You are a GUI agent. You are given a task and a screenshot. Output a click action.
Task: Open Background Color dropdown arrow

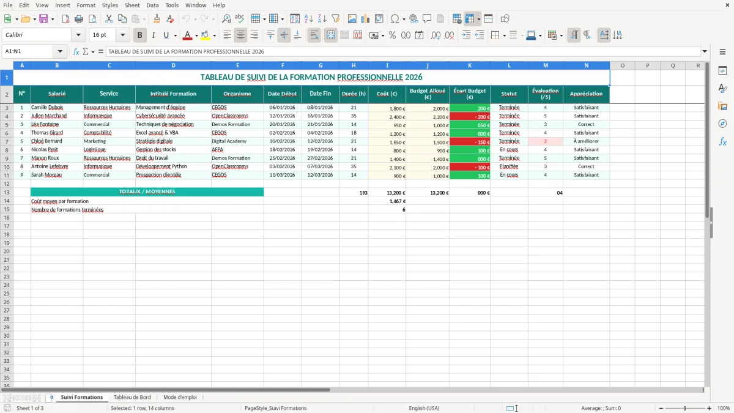pyautogui.click(x=214, y=35)
